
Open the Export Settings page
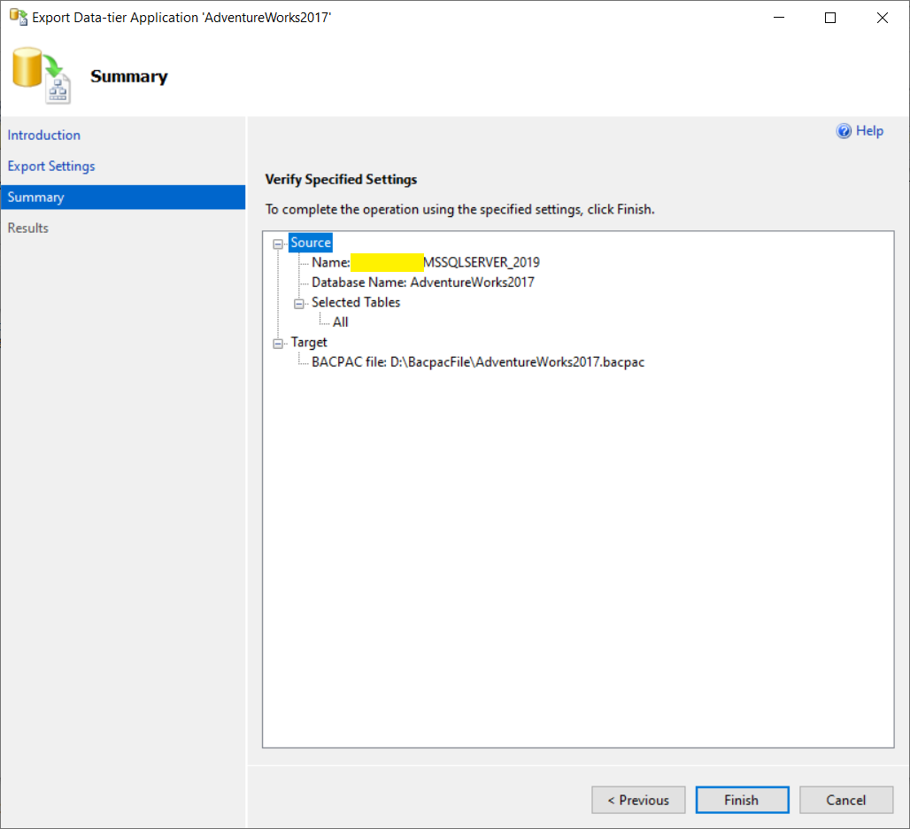pos(51,166)
